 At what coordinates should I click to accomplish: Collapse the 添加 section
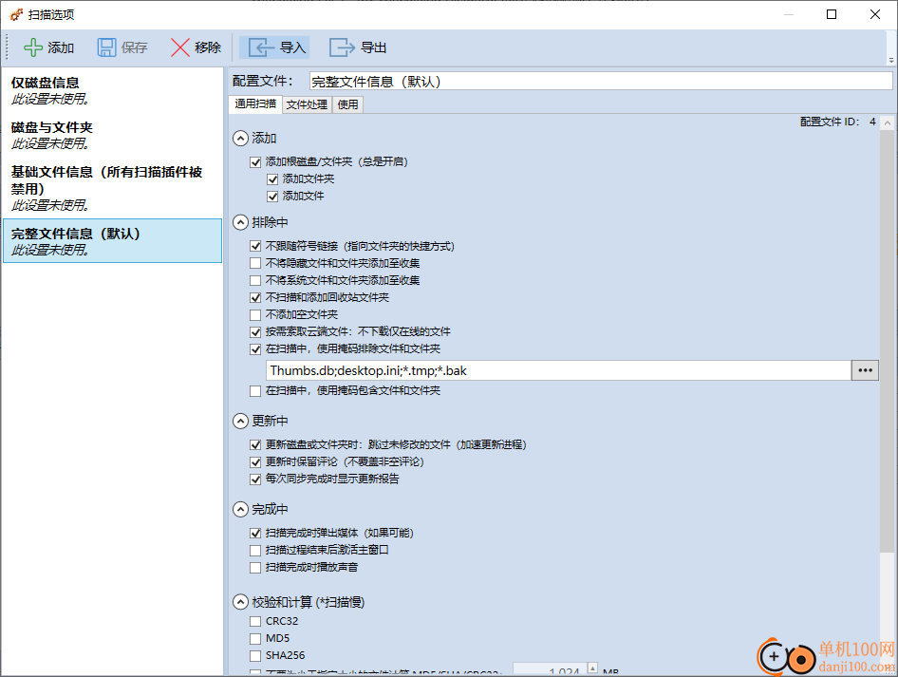click(240, 138)
